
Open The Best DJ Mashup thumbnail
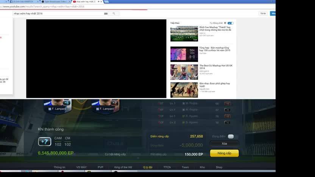[184, 72]
